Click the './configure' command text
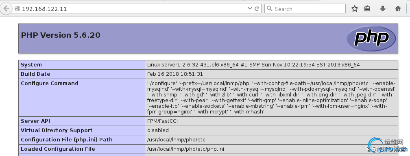The width and height of the screenshot is (410, 156). click(271, 97)
